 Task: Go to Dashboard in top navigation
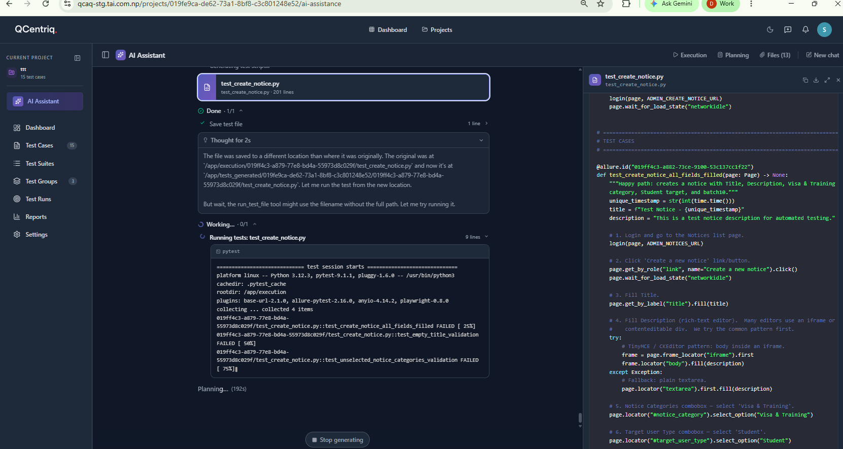click(388, 30)
